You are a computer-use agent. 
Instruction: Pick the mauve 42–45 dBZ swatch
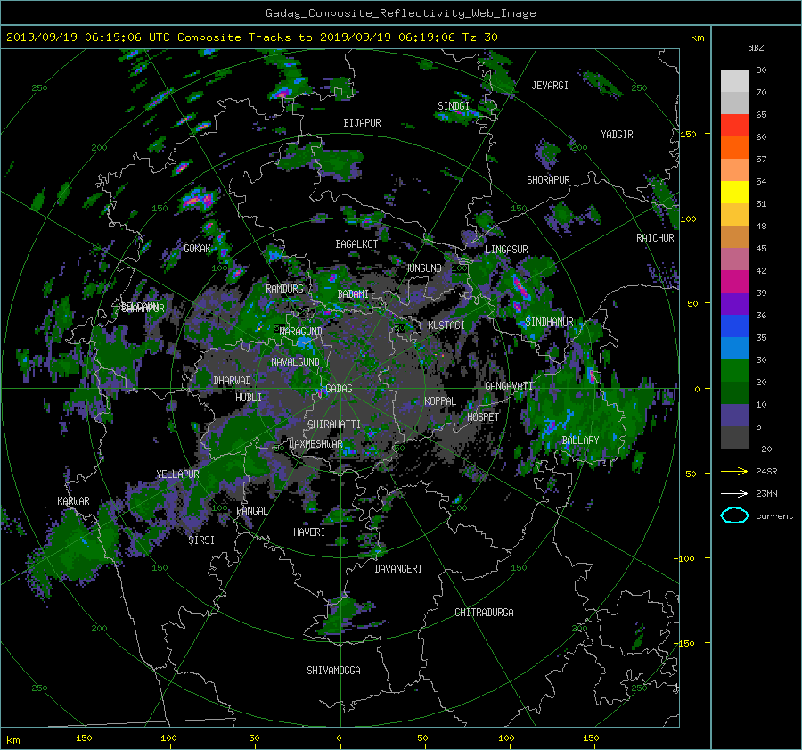734,260
